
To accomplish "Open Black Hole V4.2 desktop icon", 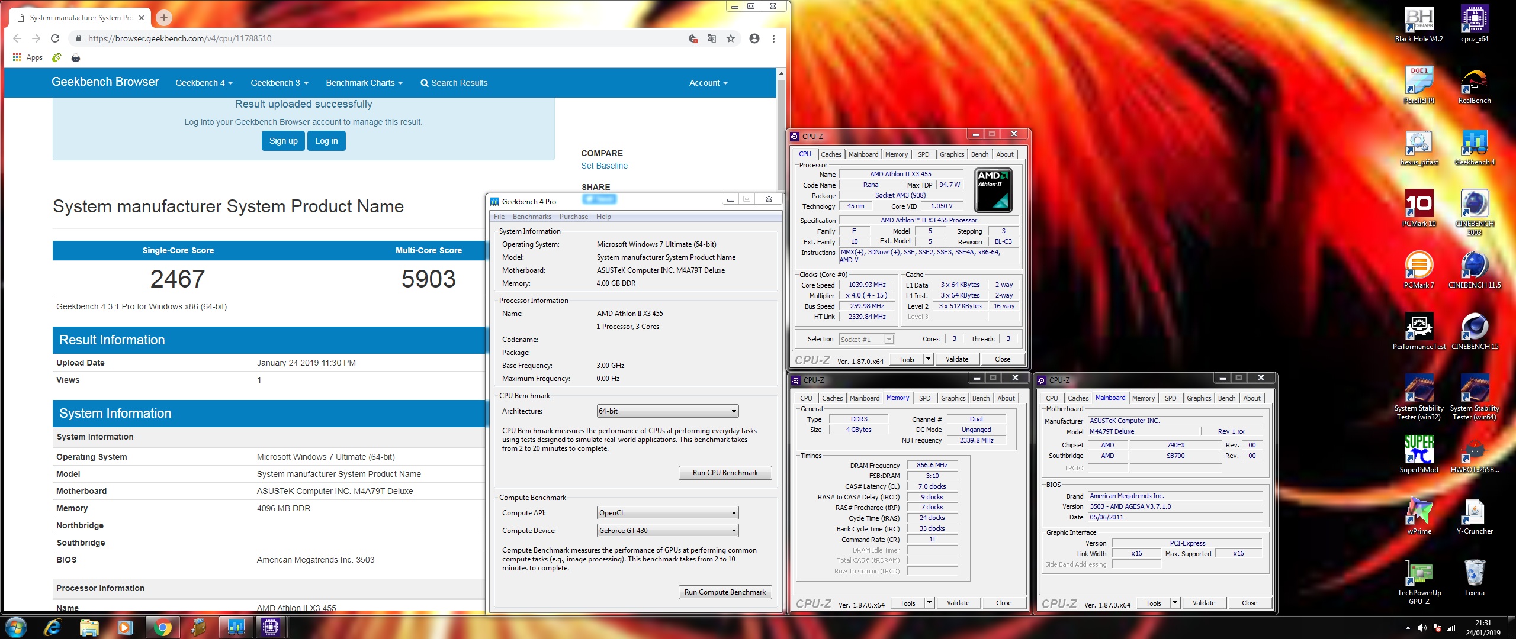I will pos(1419,25).
